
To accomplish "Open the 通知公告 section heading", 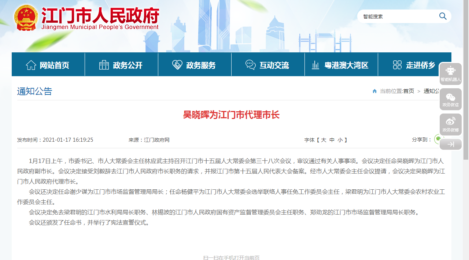I will tap(34, 91).
